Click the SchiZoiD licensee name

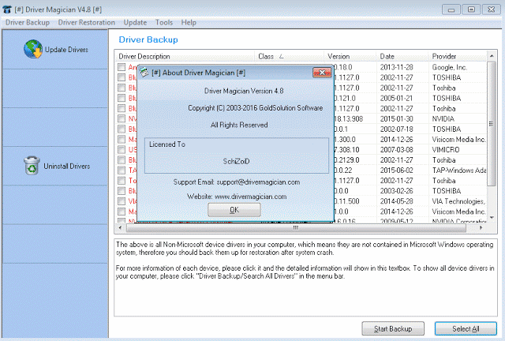pos(237,161)
